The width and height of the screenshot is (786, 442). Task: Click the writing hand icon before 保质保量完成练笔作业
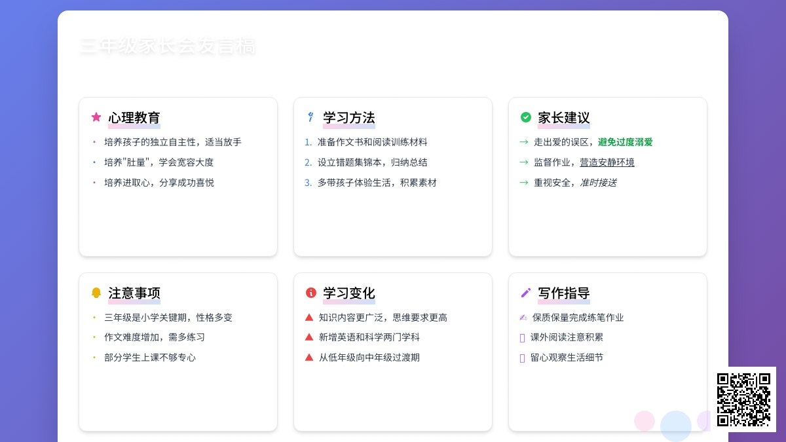523,318
